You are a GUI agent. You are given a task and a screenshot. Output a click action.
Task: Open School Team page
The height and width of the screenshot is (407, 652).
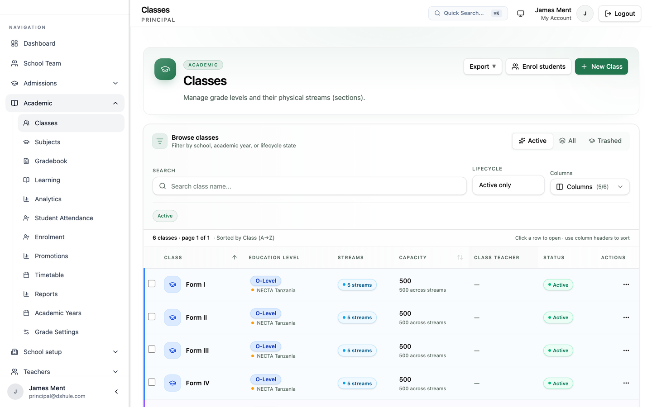[x=65, y=63]
